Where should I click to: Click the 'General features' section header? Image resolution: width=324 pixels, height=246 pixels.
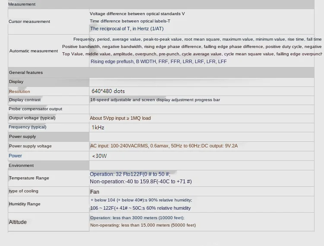pos(26,73)
